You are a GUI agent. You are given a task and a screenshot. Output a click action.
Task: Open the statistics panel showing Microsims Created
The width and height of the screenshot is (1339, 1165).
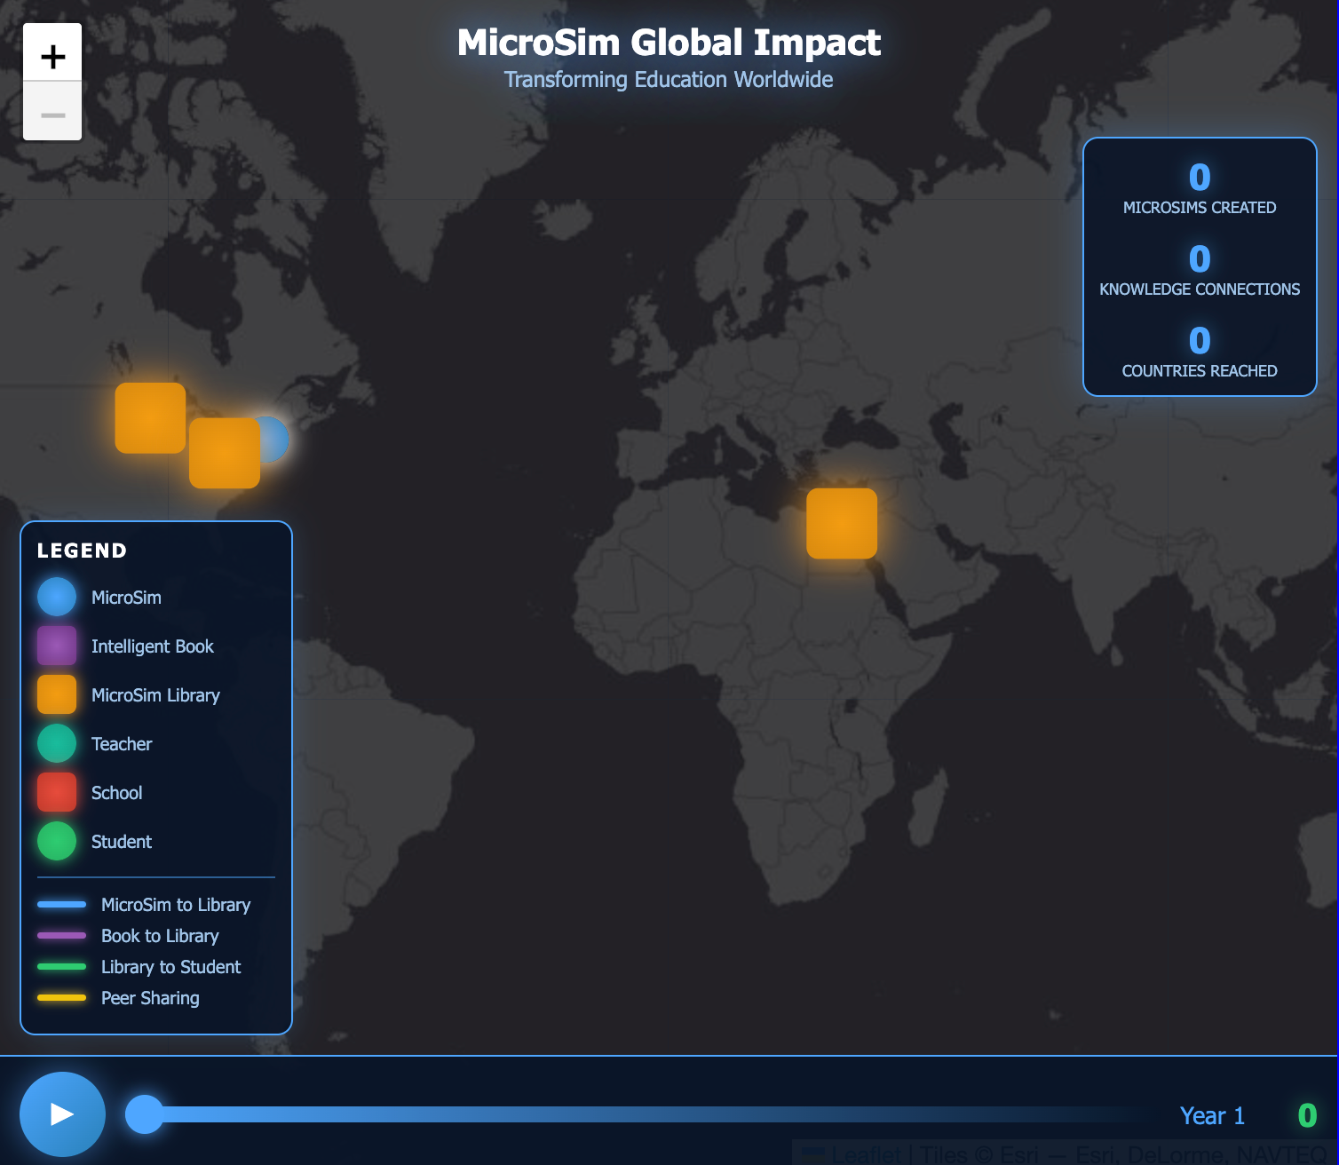pos(1199,189)
